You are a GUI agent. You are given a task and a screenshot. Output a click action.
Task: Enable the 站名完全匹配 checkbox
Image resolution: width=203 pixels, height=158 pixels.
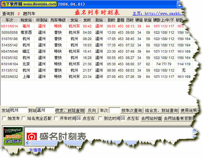pos(24,118)
